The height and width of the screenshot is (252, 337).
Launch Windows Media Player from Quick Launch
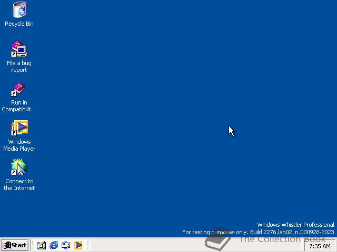click(78, 245)
